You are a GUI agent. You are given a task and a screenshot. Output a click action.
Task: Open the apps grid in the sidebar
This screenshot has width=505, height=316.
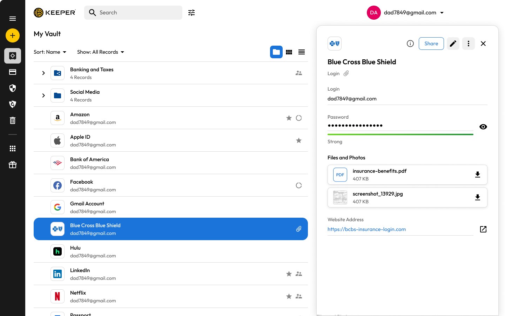13,149
